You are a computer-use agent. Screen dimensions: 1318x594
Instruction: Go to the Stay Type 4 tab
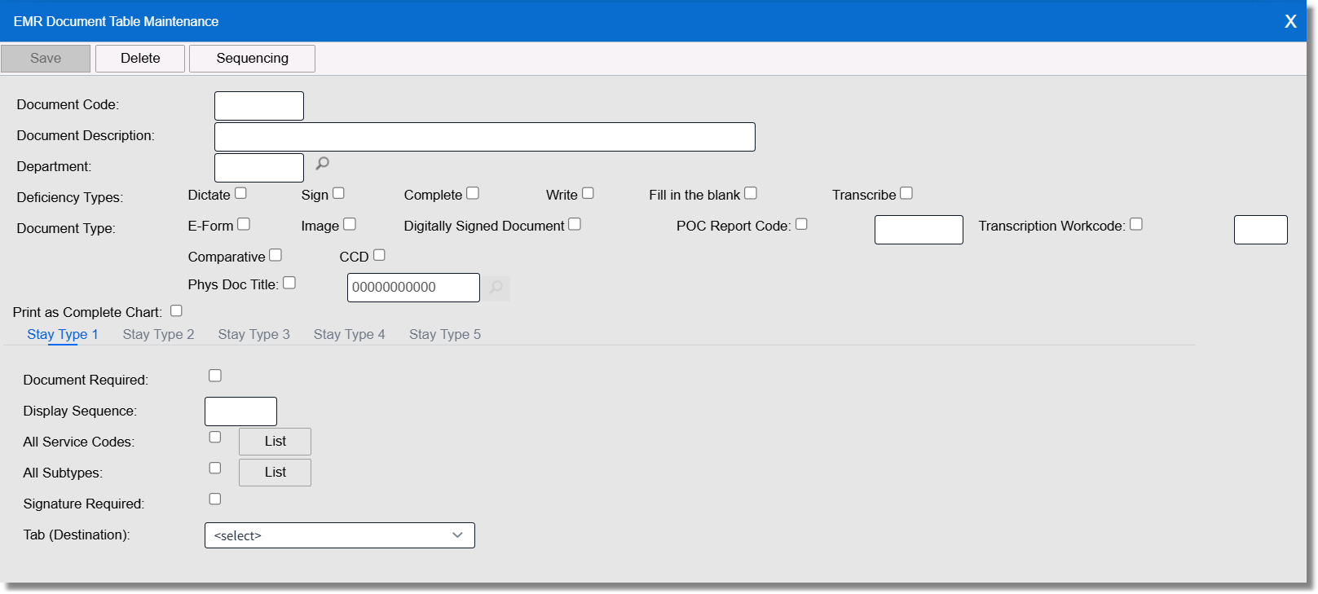349,334
